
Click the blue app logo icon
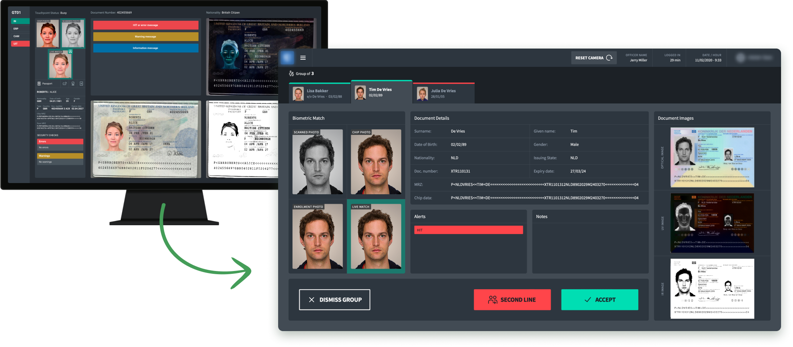pyautogui.click(x=287, y=58)
